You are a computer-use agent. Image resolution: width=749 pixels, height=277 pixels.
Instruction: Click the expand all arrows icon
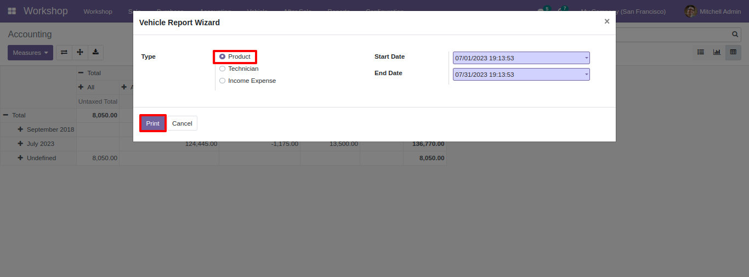[x=80, y=53]
